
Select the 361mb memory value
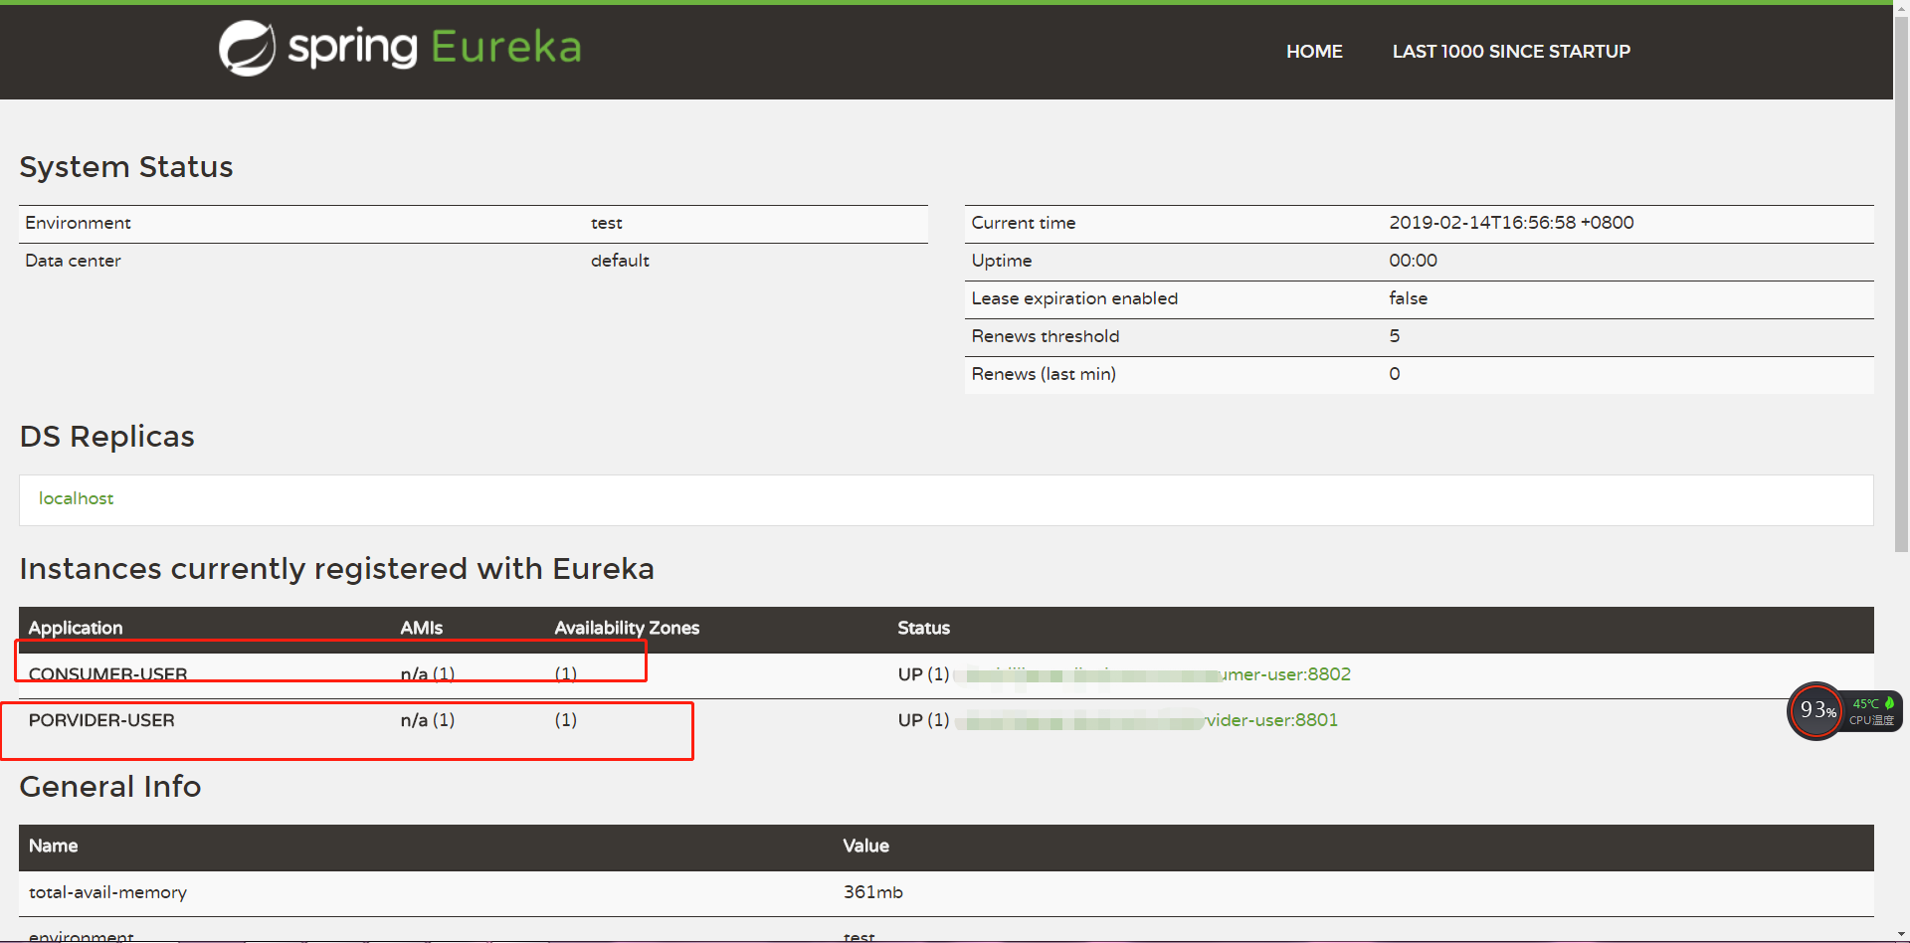point(872,892)
